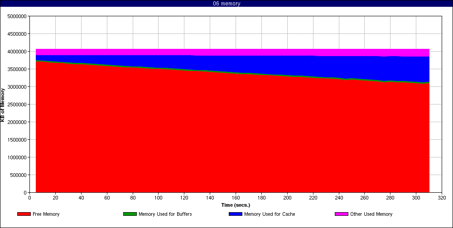Click the 60 tick on time axis
The height and width of the screenshot is (228, 453).
(107, 198)
